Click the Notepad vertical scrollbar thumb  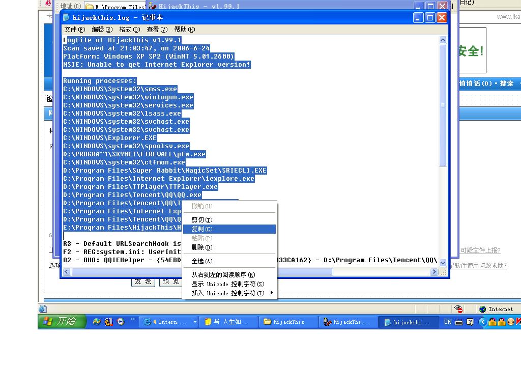coord(443,105)
